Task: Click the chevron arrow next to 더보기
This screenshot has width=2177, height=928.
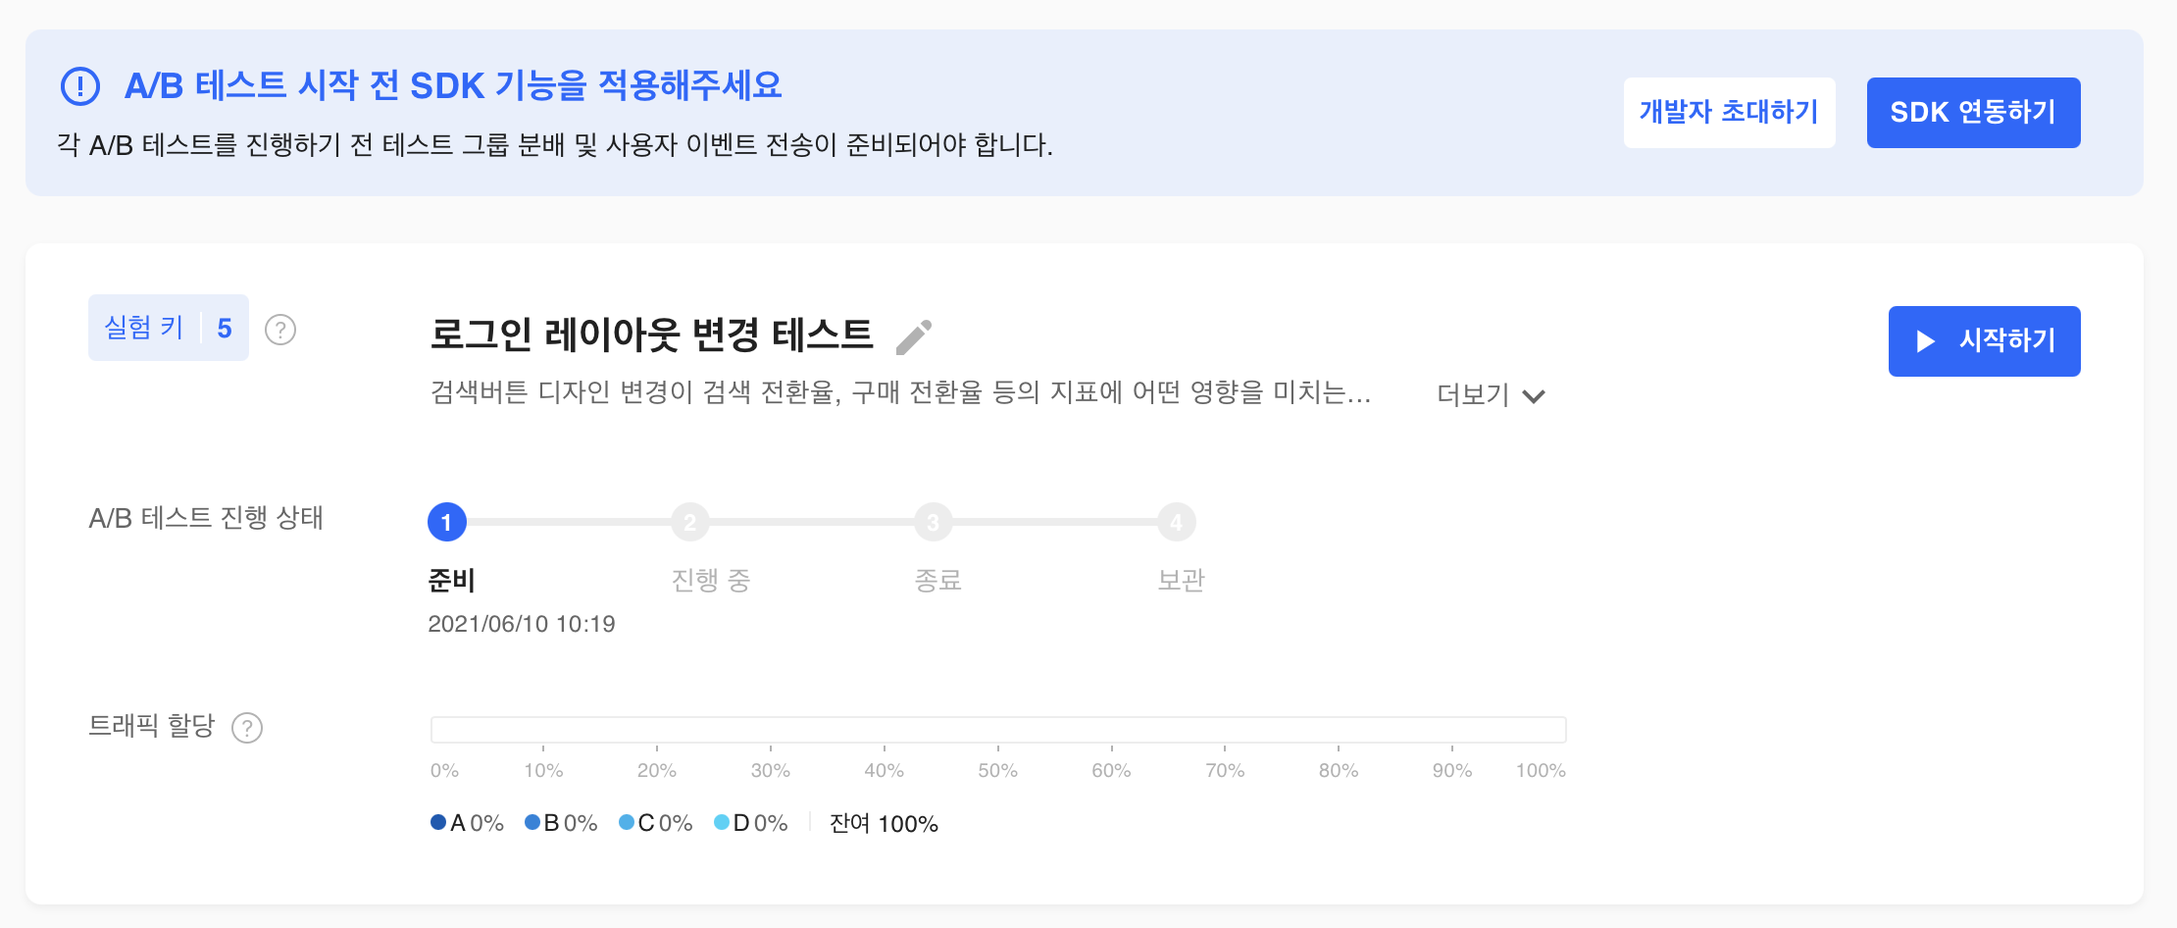Action: tap(1534, 396)
